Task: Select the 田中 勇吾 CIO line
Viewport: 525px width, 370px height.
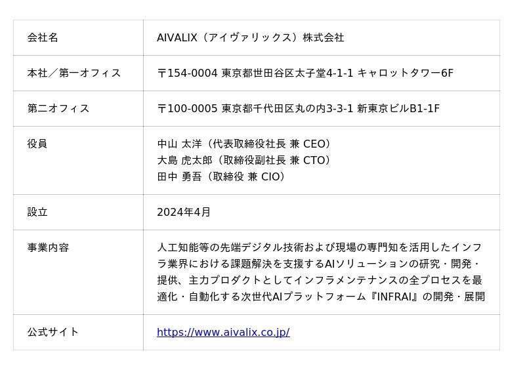Action: [x=222, y=177]
